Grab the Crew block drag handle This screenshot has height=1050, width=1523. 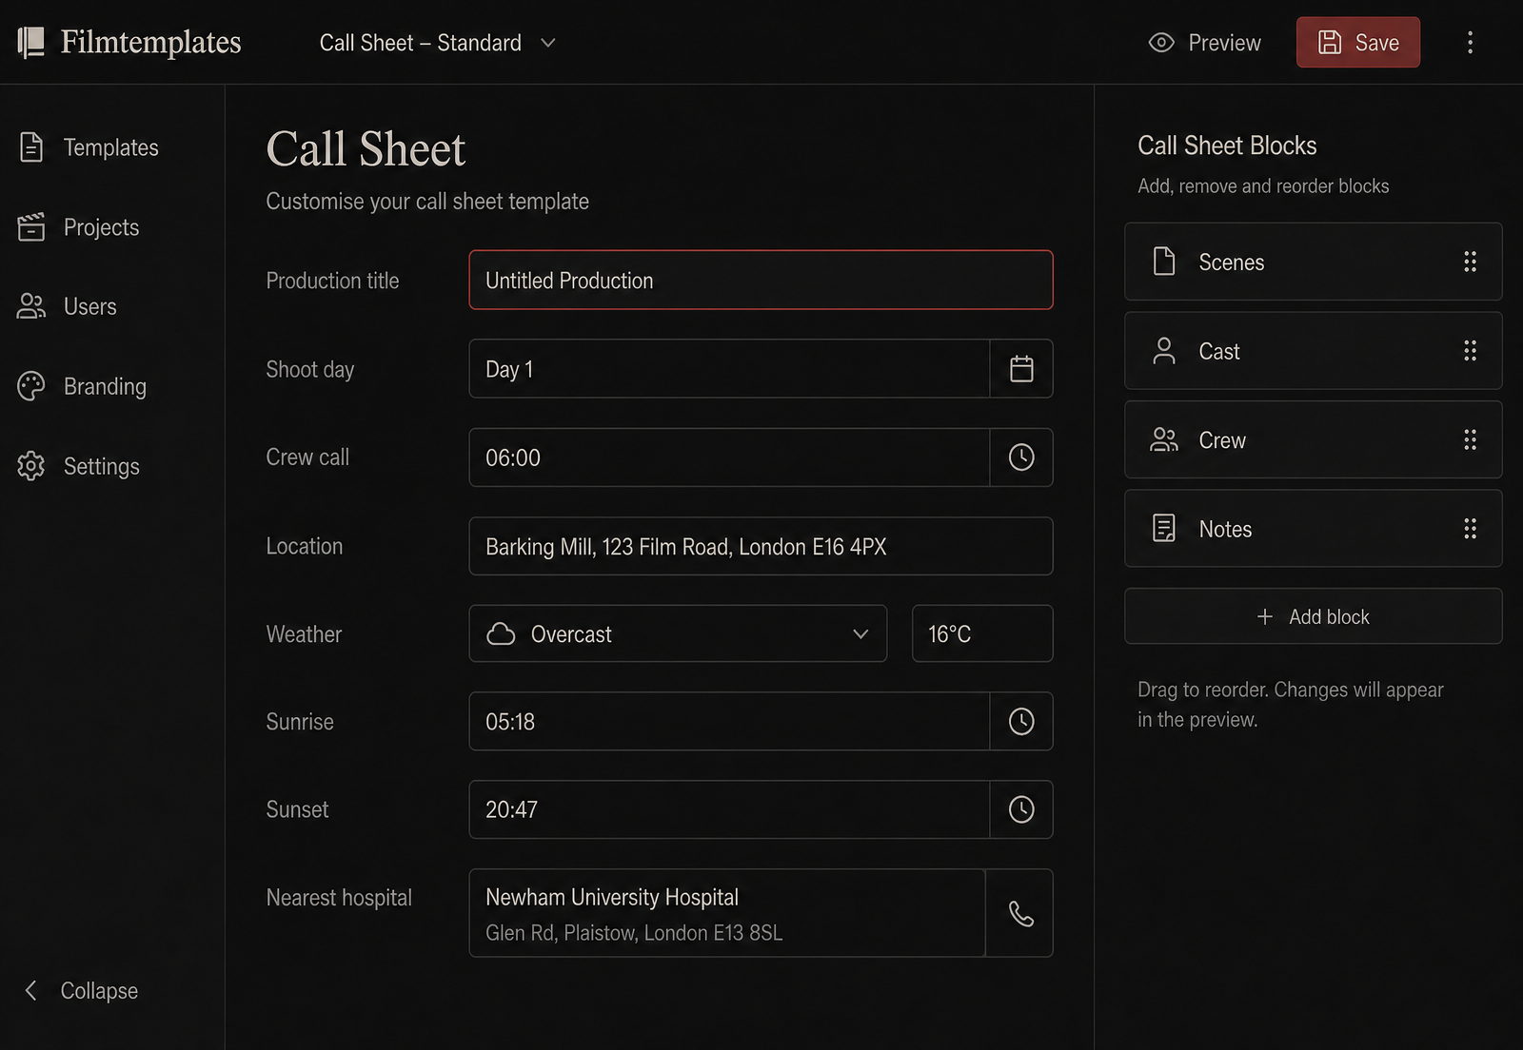[x=1470, y=439]
